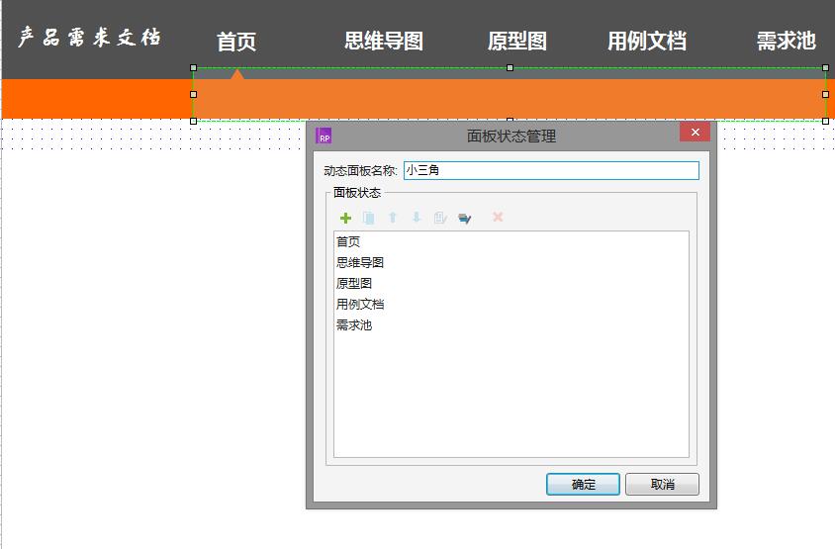Select the 首页 state in panel list

click(x=348, y=241)
